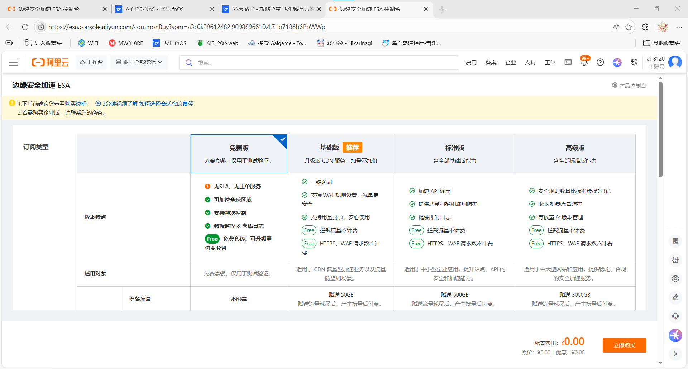Select the 基础版 recommended plan

point(341,154)
